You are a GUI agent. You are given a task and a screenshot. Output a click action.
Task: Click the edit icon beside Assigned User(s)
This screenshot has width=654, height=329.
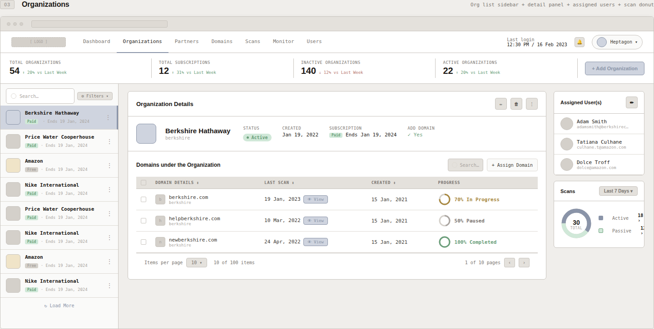632,102
